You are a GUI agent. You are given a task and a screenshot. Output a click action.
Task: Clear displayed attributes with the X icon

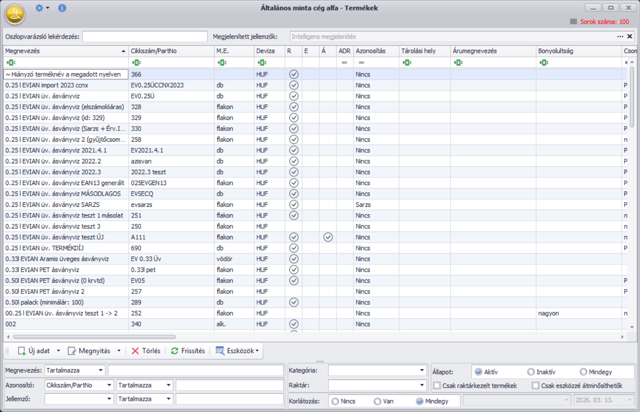click(x=630, y=37)
